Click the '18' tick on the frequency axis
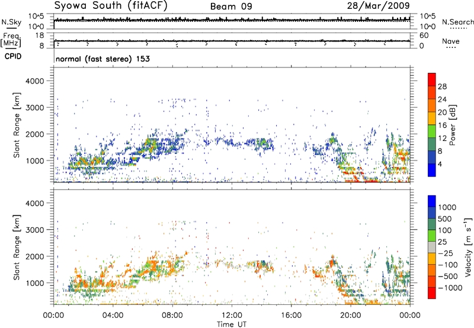Image resolution: width=474 pixels, height=328 pixels. (x=40, y=36)
